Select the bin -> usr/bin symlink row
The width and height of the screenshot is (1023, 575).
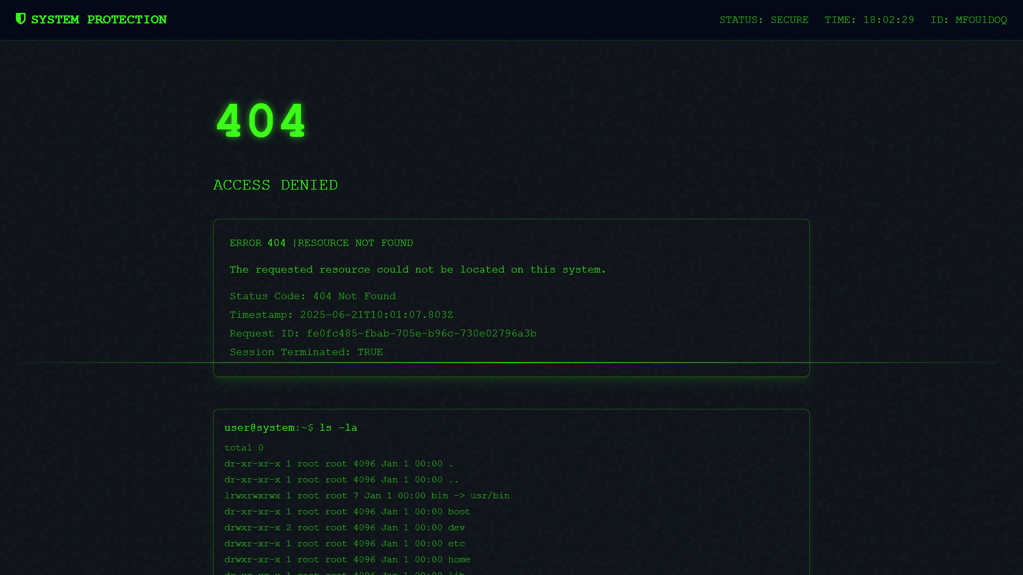click(367, 496)
